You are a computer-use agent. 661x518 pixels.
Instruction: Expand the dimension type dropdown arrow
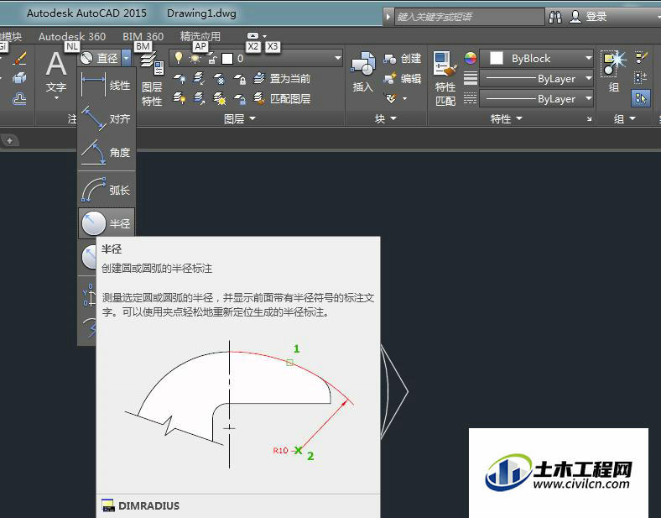point(126,58)
